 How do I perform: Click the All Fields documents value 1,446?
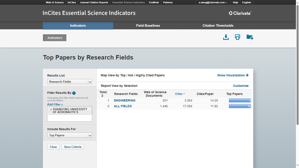pos(164,106)
